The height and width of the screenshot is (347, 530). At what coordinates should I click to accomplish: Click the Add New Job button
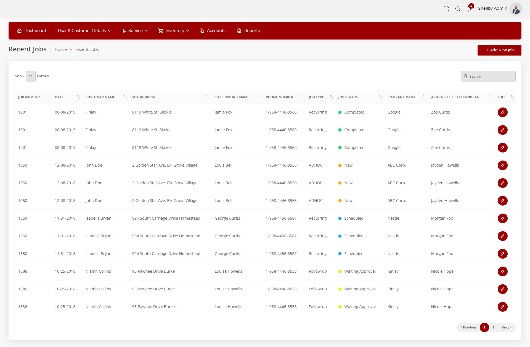(499, 50)
